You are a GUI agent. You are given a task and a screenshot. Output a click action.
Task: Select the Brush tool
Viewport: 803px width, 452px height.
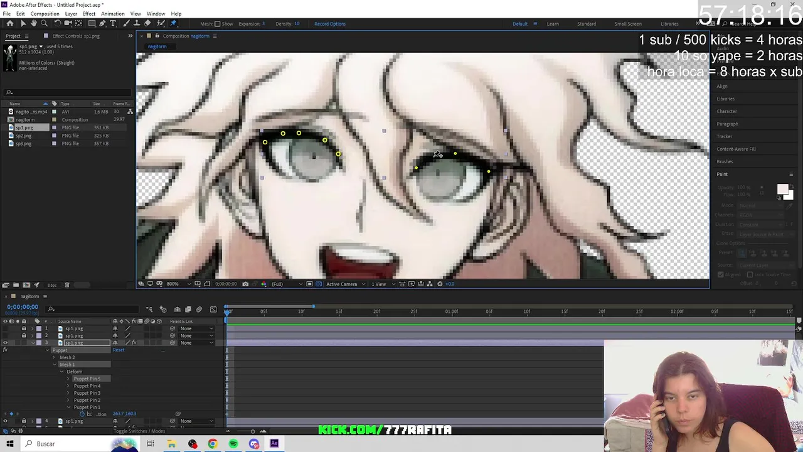tap(126, 23)
